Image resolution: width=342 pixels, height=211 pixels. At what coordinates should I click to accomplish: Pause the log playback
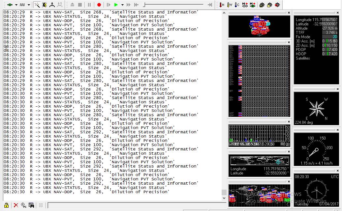[x=89, y=5]
